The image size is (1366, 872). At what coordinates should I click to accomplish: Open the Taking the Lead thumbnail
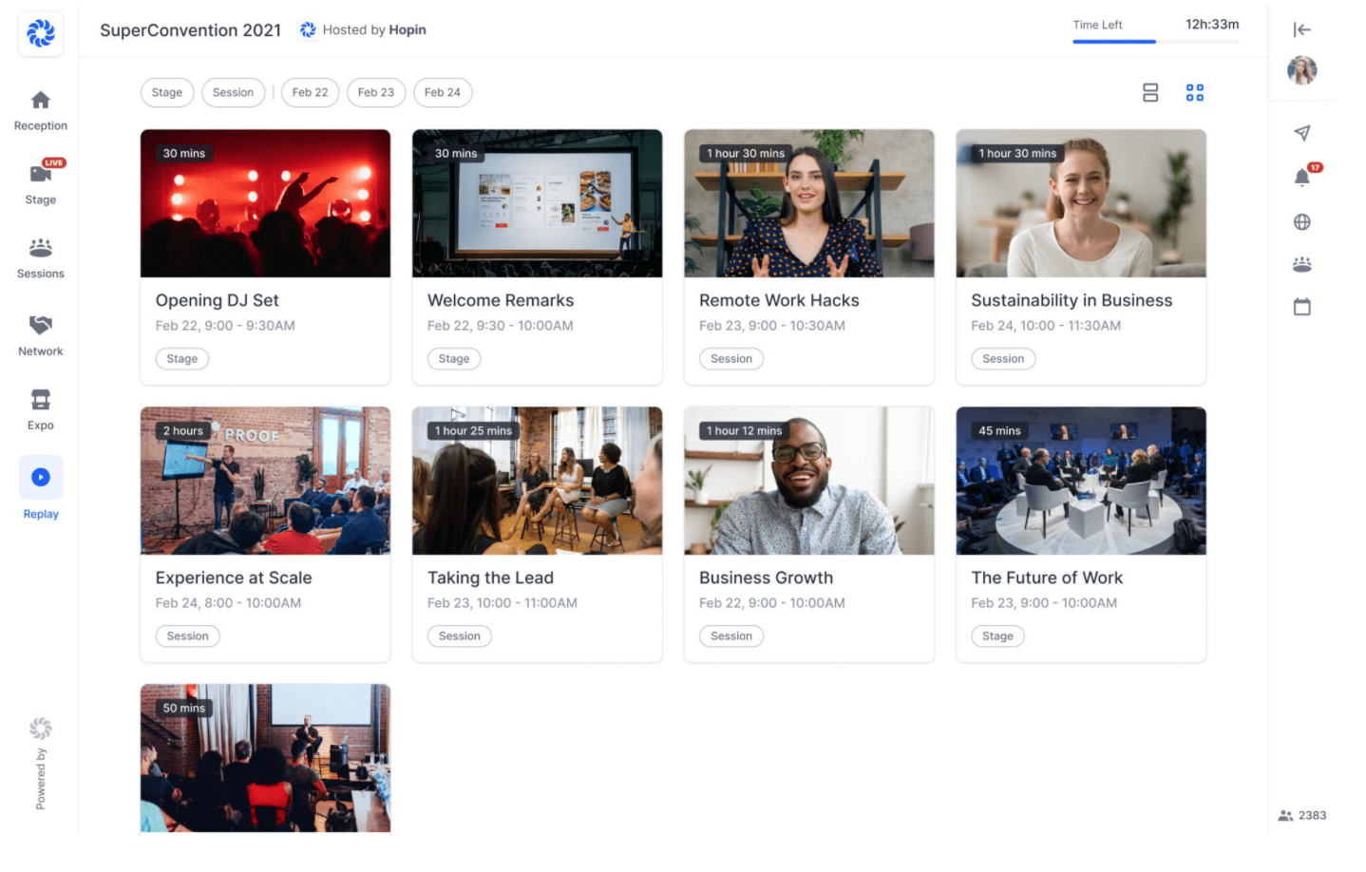(x=537, y=481)
